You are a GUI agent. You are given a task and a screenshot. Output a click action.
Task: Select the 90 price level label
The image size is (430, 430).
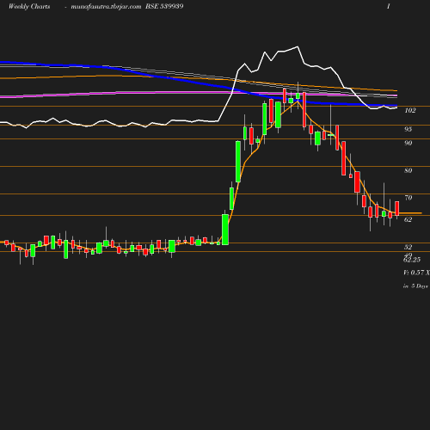[408, 143]
